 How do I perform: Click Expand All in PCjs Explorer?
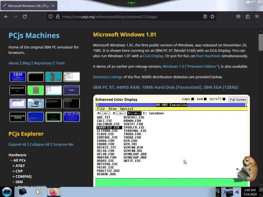pos(17,144)
